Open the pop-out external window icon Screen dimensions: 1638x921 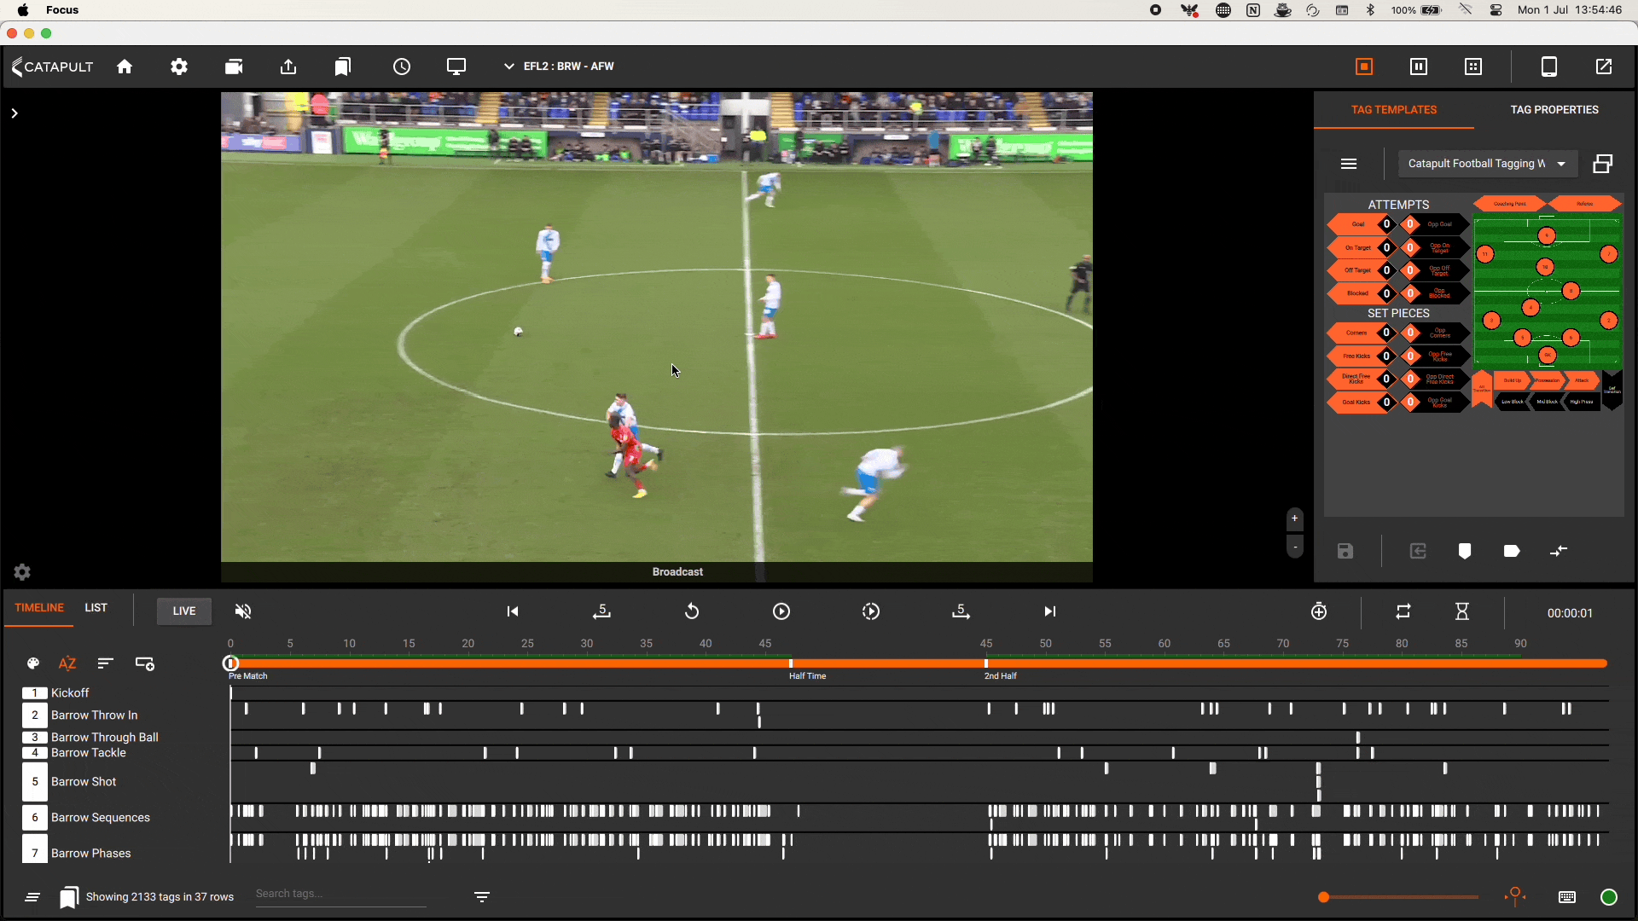[1604, 67]
